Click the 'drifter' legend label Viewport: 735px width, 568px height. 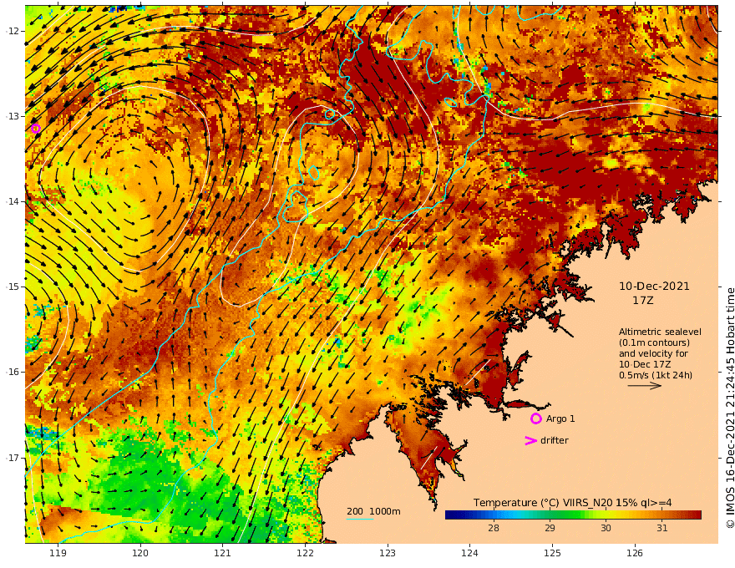click(x=554, y=440)
